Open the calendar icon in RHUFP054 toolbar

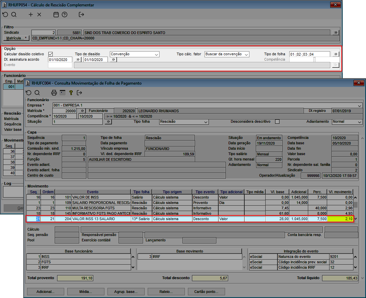(56, 14)
